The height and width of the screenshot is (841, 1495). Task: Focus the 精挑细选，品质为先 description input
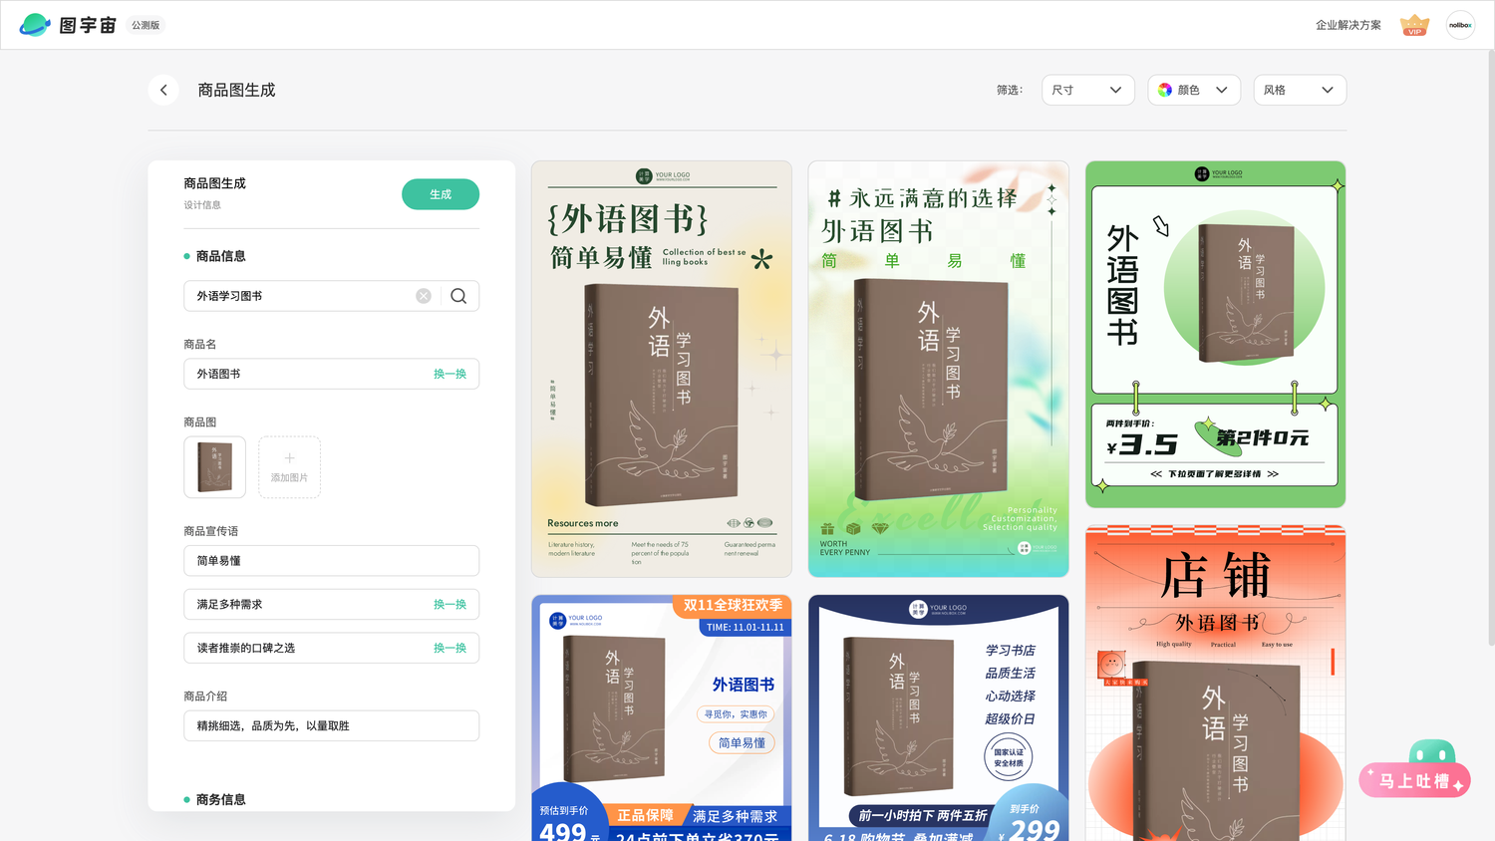point(332,725)
